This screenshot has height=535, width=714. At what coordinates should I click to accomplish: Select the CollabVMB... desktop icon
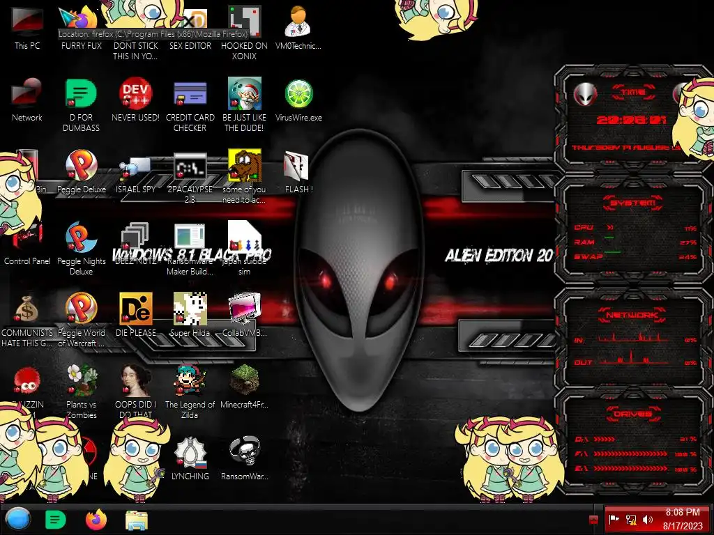coord(244,315)
